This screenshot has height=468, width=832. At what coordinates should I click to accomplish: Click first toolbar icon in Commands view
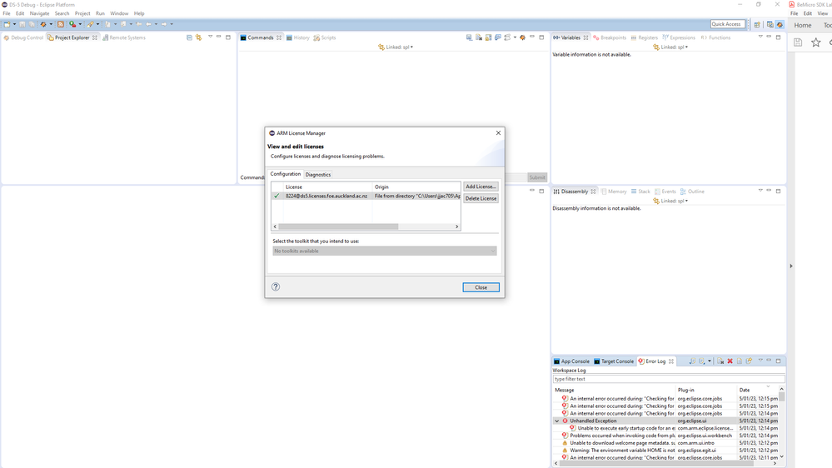(469, 37)
